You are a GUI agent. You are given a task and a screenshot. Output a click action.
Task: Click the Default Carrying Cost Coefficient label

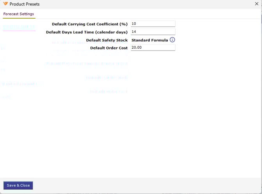tap(90, 24)
